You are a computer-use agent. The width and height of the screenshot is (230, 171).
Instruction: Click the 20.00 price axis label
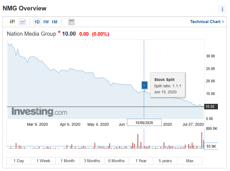[210, 81]
